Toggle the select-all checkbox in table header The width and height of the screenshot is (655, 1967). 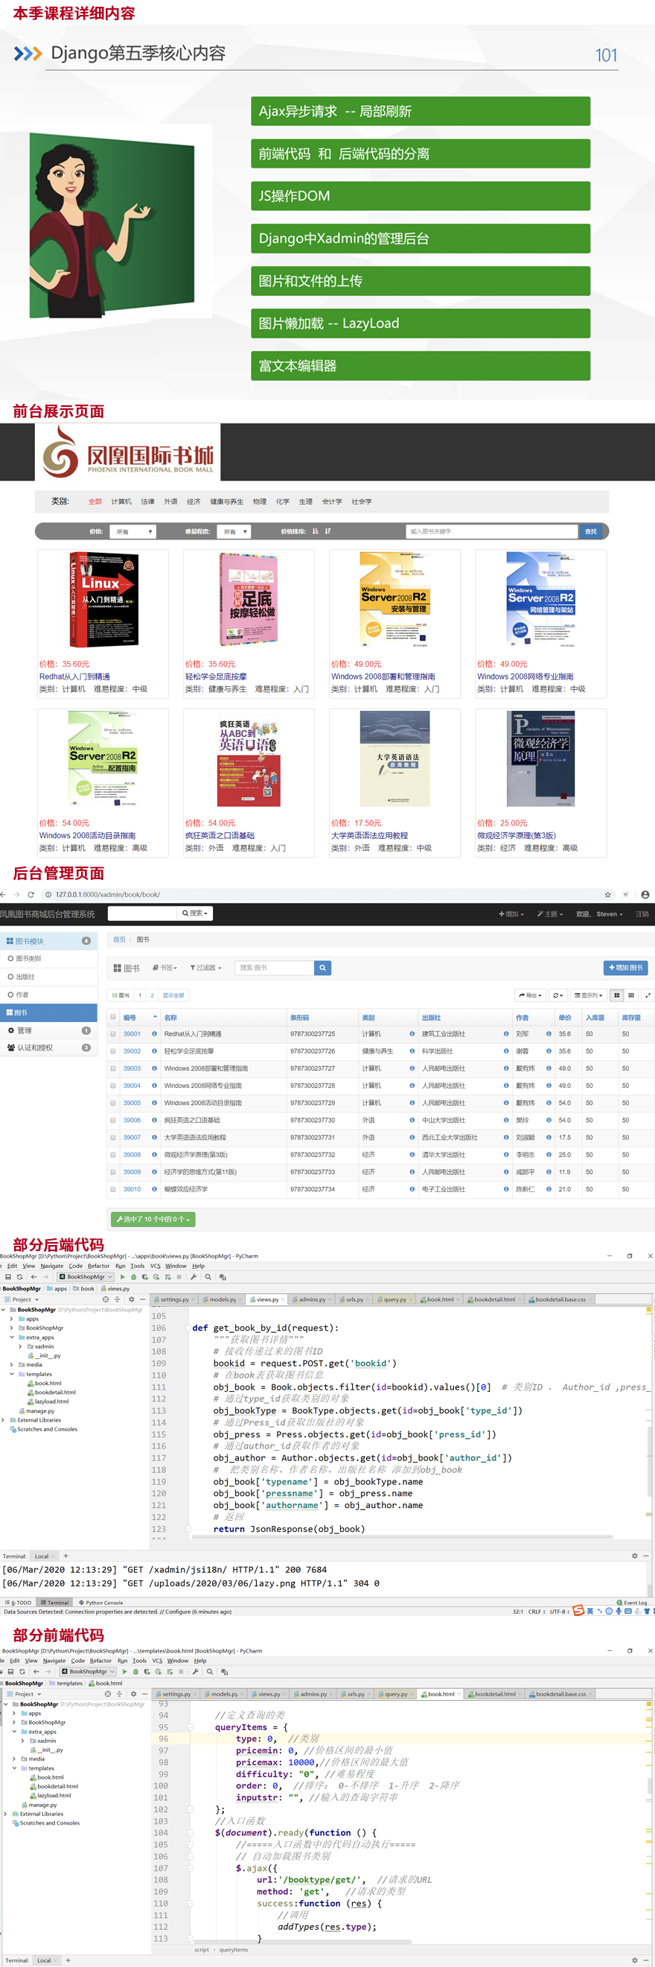(x=114, y=1017)
